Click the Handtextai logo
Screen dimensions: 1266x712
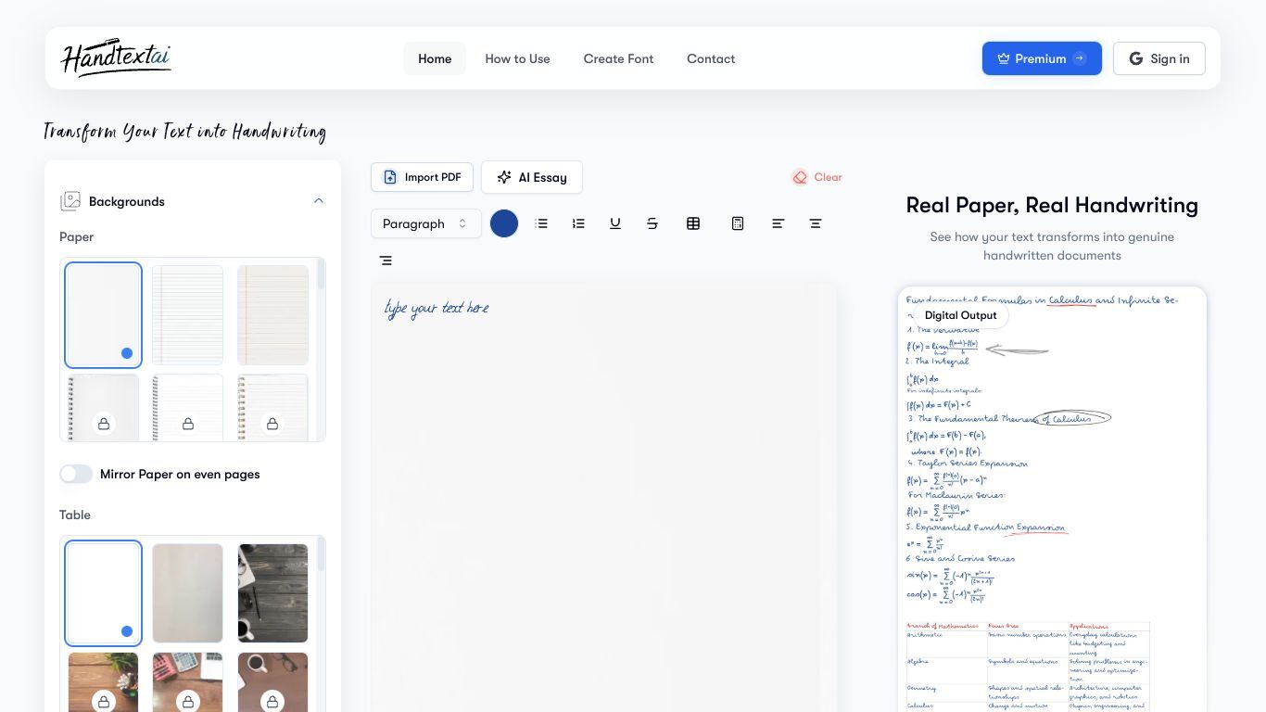click(x=116, y=57)
